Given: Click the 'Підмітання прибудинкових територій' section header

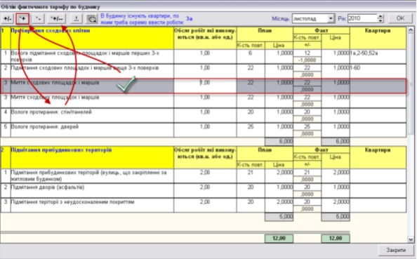Looking at the screenshot, I should point(61,150).
